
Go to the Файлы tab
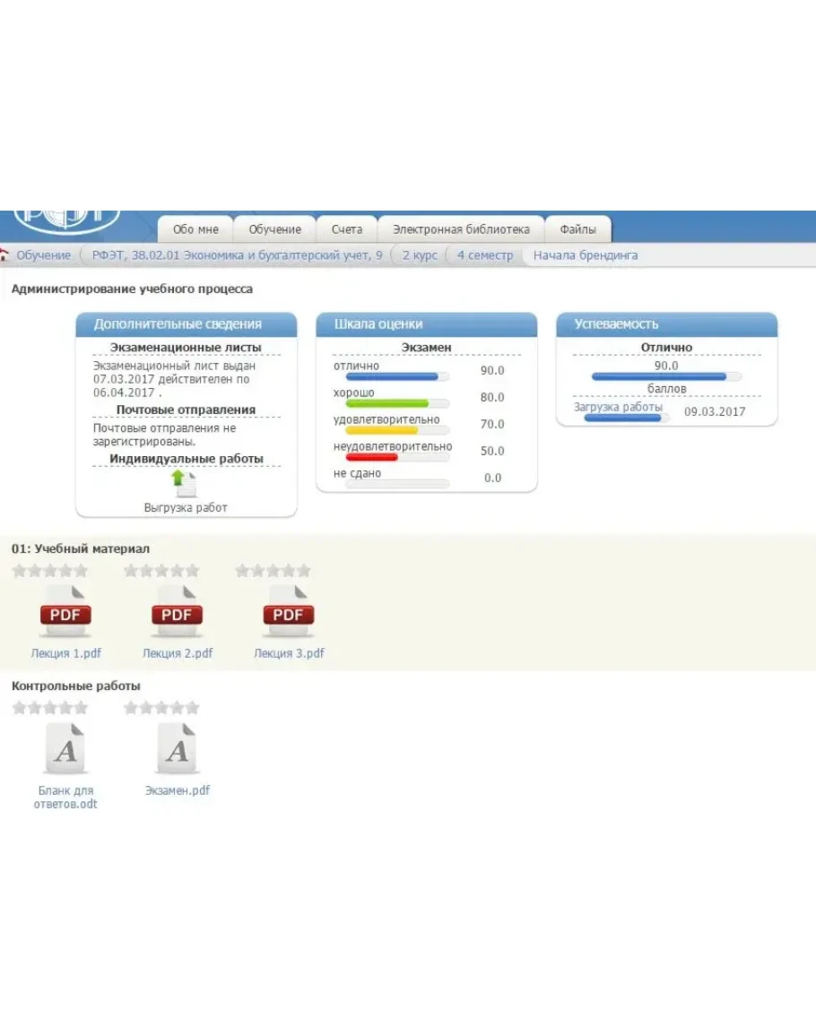point(577,229)
